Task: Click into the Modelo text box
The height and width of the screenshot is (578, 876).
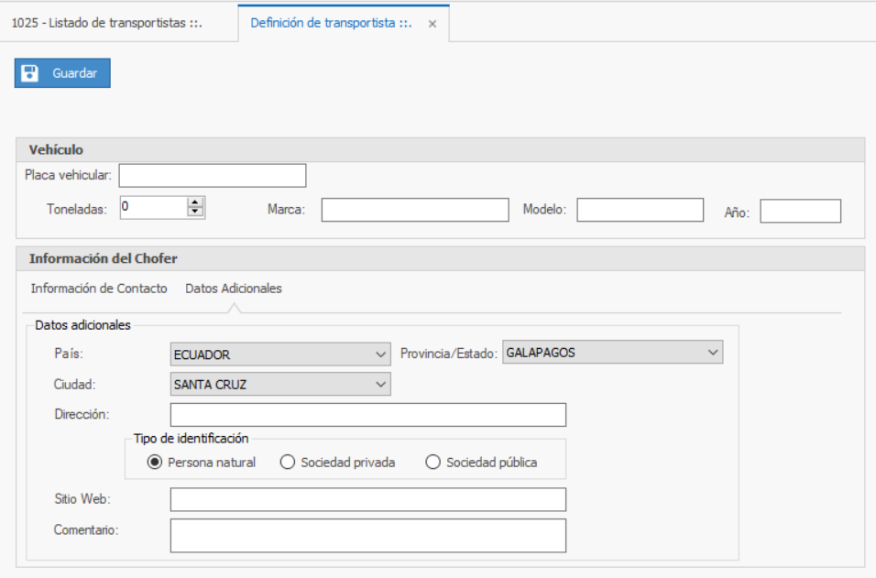Action: click(x=640, y=210)
